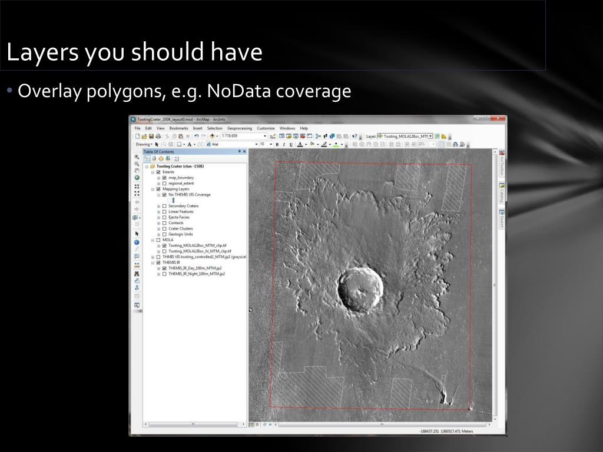603x452 pixels.
Task: Open the Search side tab
Action: [502, 219]
